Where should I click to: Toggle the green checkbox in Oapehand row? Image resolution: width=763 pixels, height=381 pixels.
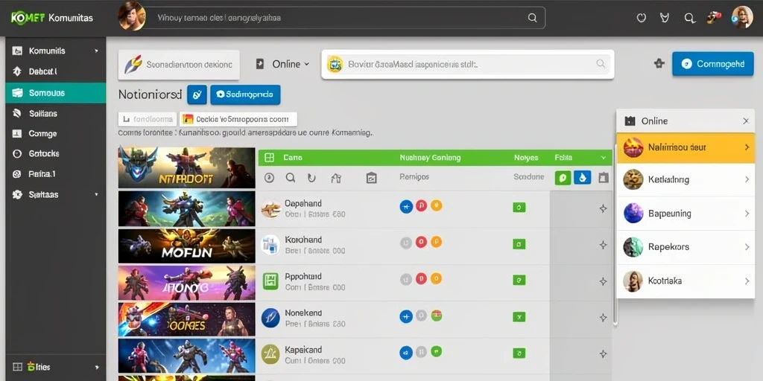pyautogui.click(x=519, y=208)
